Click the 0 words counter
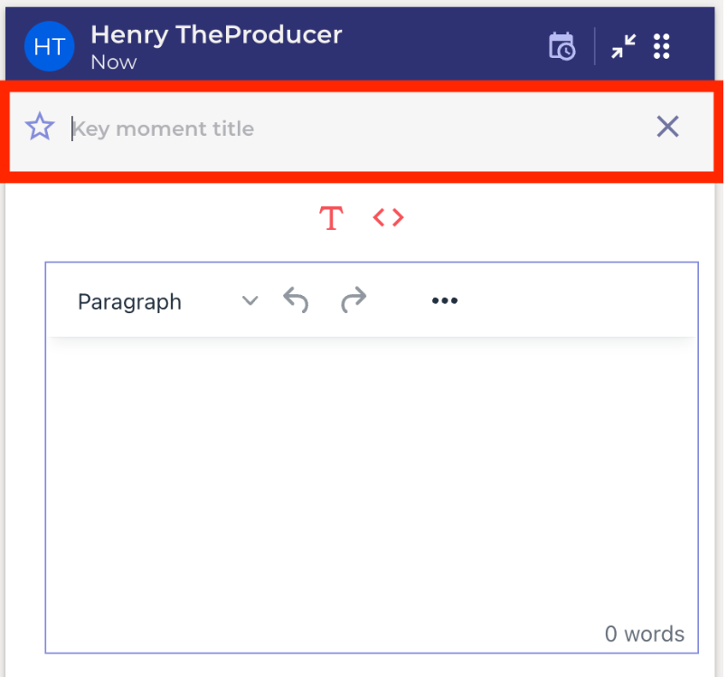 click(645, 634)
